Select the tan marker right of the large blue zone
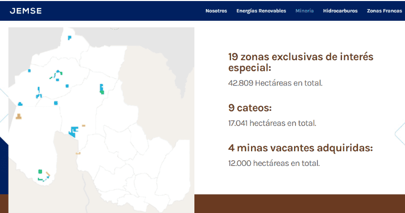 tap(84, 125)
